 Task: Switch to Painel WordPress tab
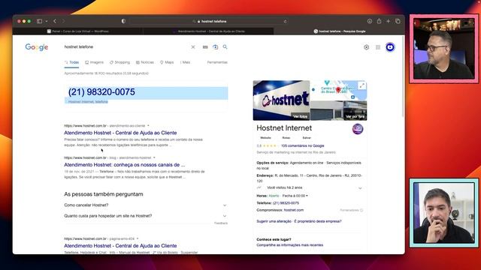[77, 31]
